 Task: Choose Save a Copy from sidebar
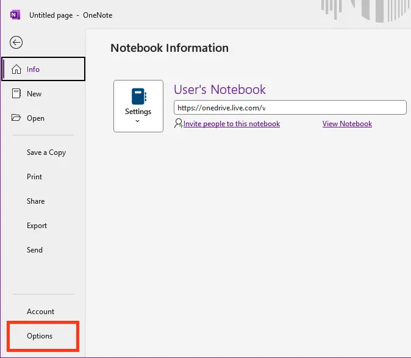pyautogui.click(x=46, y=152)
